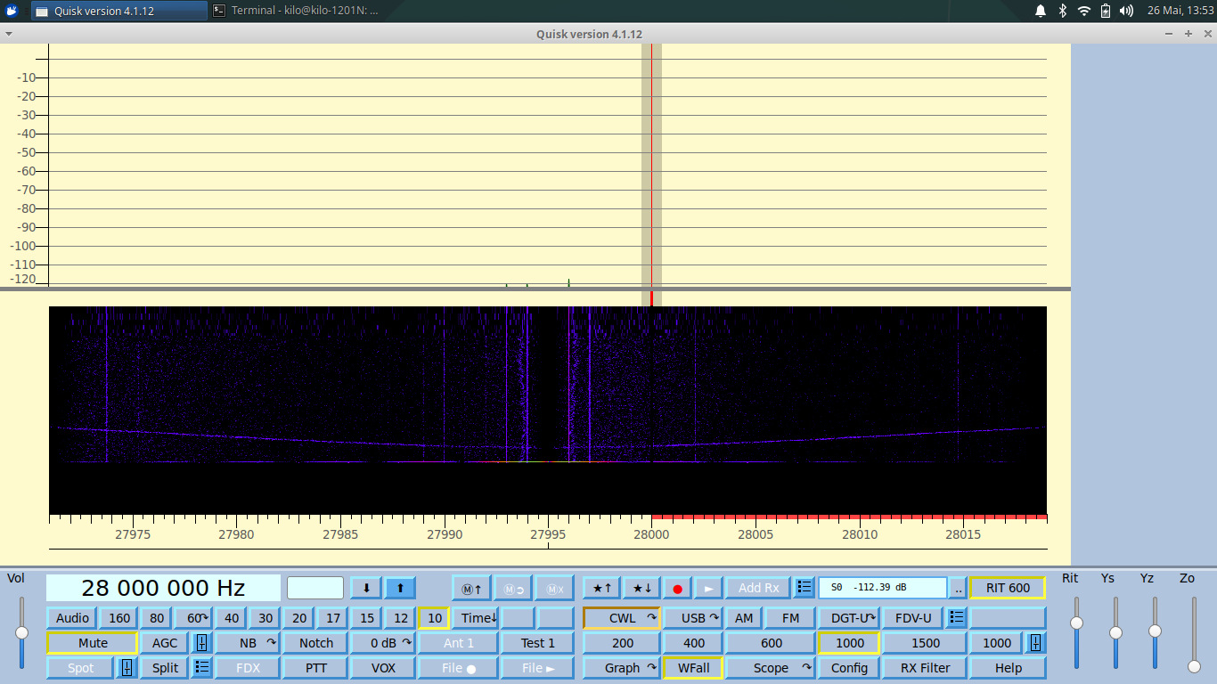Check the battery tray icon
1217x684 pixels.
1106,11
